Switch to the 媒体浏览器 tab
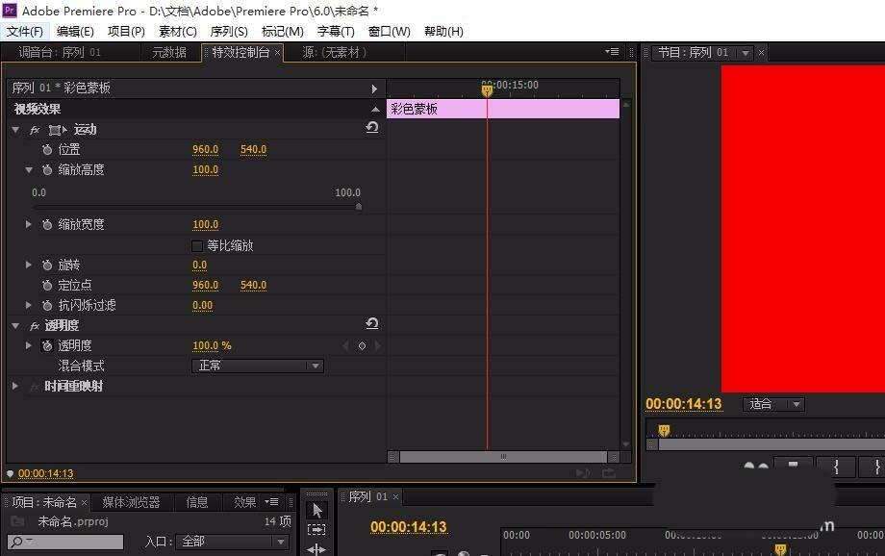The width and height of the screenshot is (885, 556). tap(131, 502)
